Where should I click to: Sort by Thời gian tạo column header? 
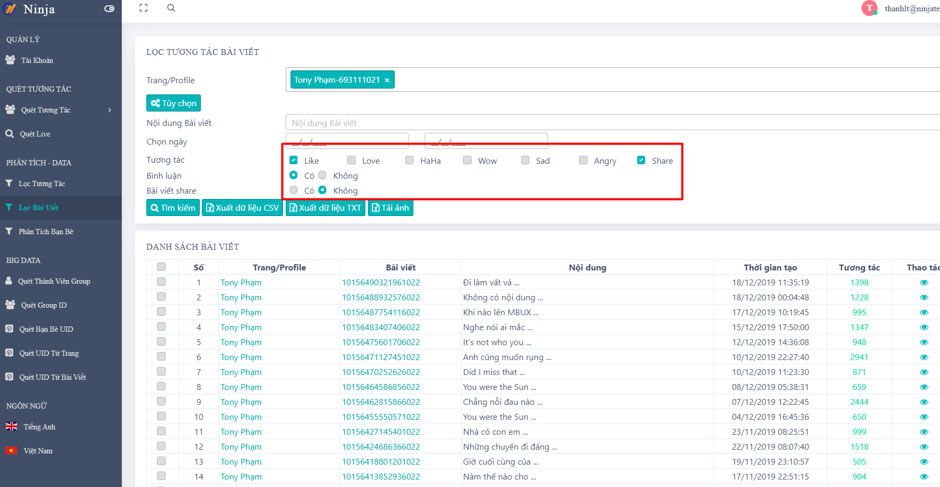pyautogui.click(x=770, y=267)
